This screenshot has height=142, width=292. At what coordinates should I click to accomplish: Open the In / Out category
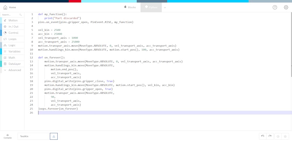click(x=12, y=27)
